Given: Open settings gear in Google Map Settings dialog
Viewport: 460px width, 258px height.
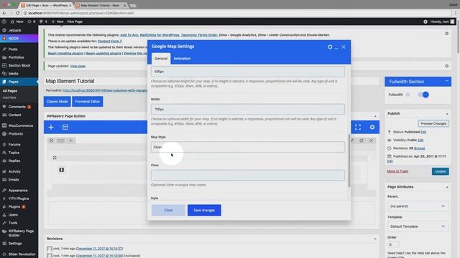Looking at the screenshot, I should pos(330,47).
